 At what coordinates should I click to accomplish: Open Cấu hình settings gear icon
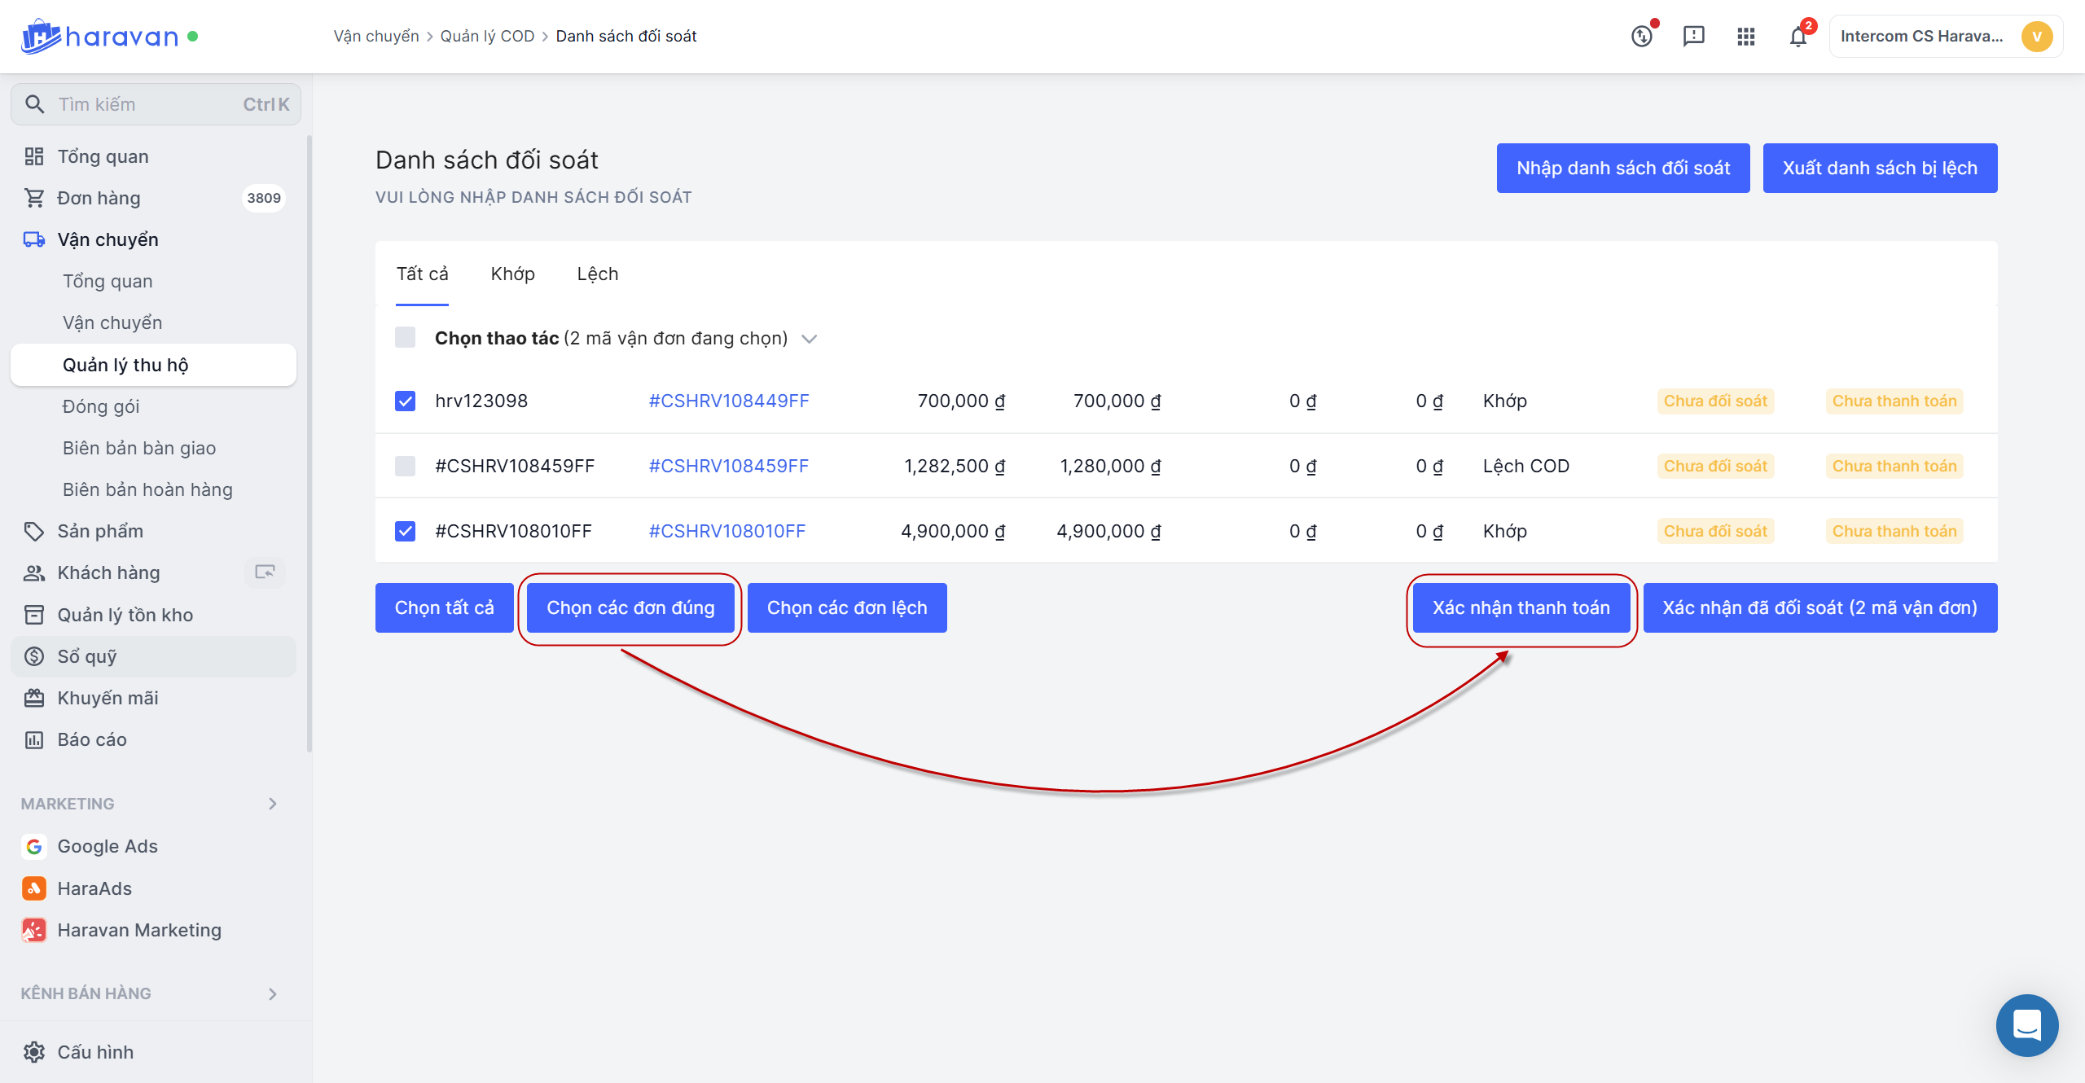(x=34, y=1052)
